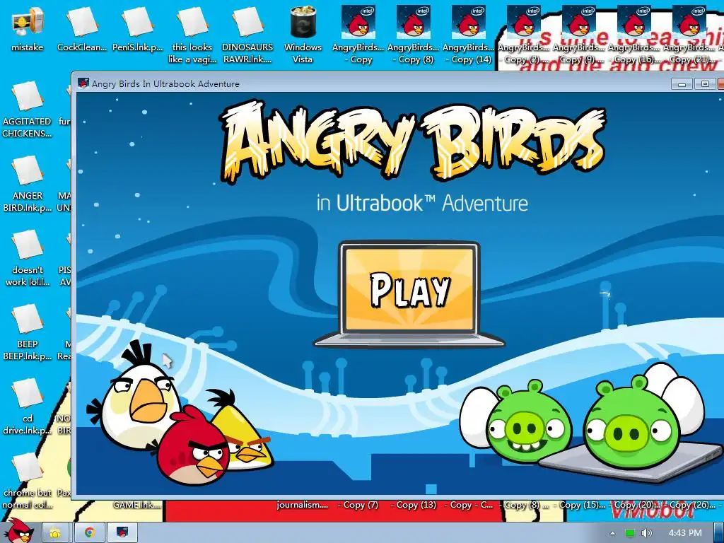Select the 'AngryBirds... - Copy (9)' shortcut

point(579,35)
